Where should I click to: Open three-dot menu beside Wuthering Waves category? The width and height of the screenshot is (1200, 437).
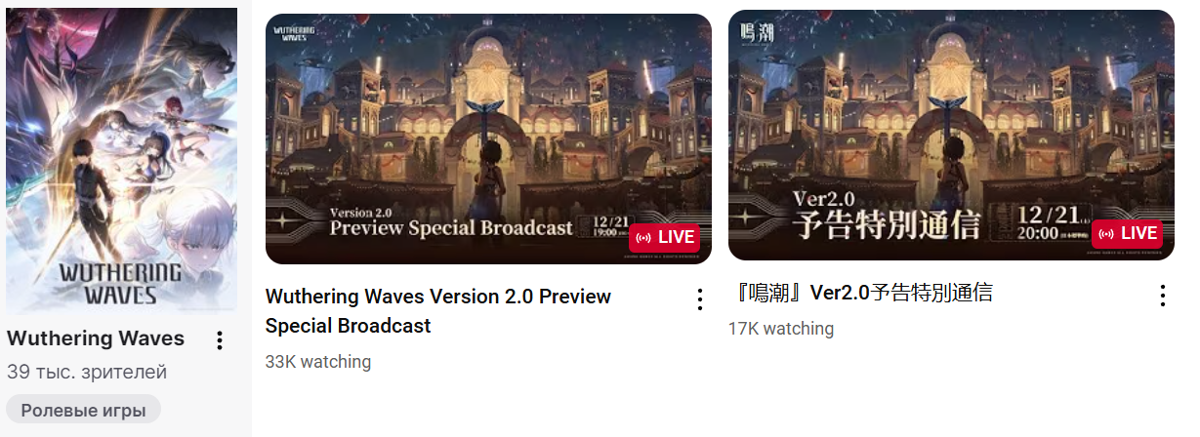pyautogui.click(x=220, y=339)
